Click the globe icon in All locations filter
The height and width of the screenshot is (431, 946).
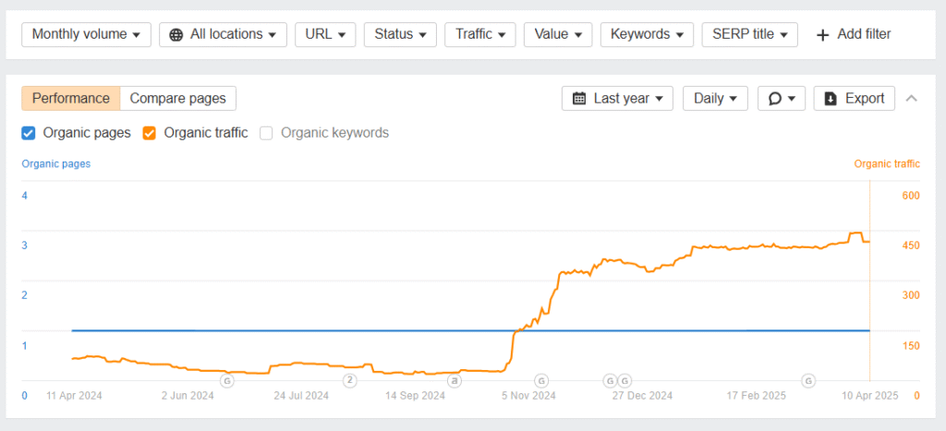click(176, 35)
